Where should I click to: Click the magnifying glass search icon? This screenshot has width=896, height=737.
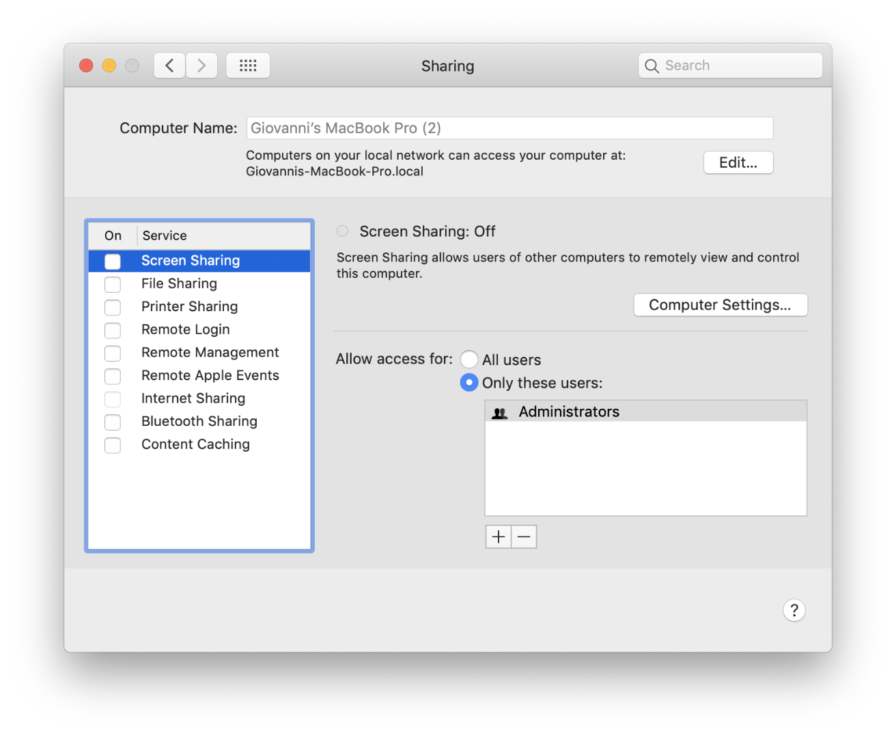[x=652, y=66]
